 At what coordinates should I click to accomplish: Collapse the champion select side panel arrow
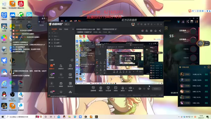pyautogui.click(x=166, y=28)
